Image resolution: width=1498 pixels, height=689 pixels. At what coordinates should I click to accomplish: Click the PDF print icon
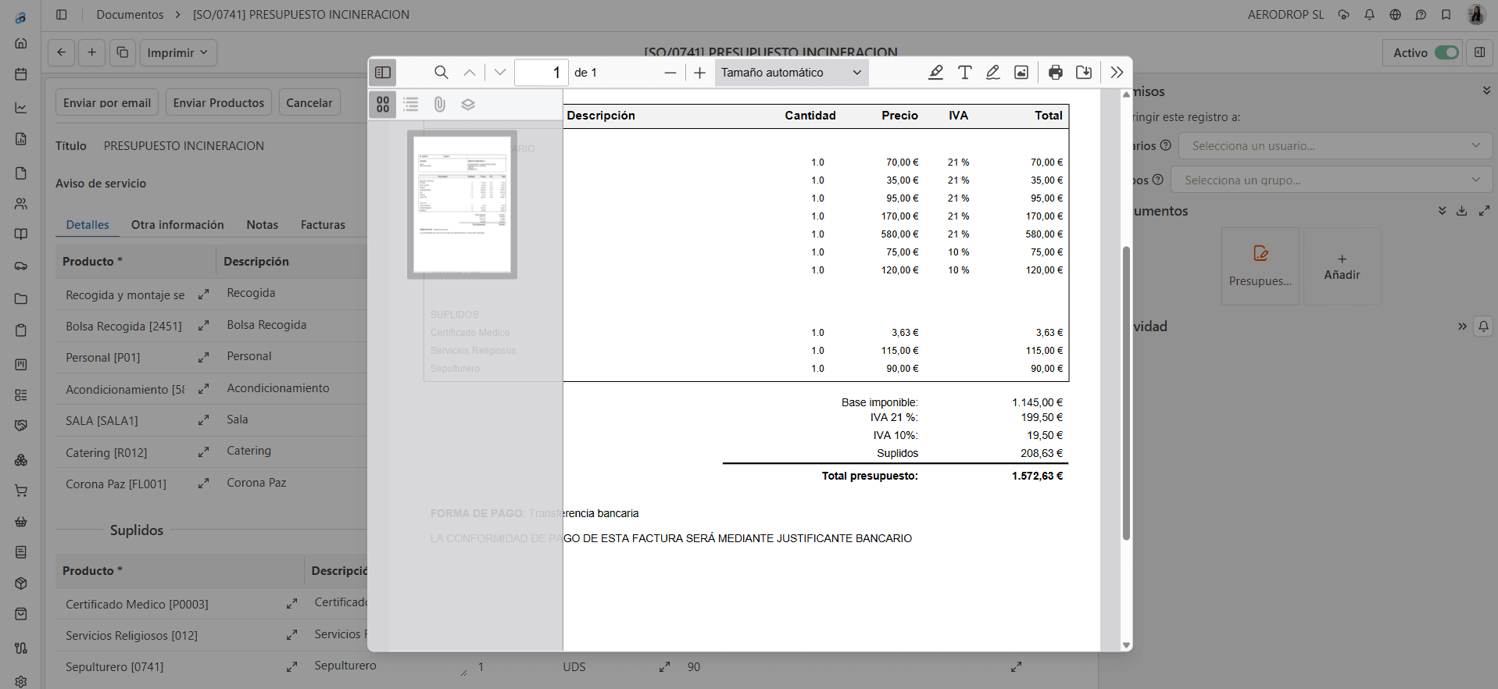pyautogui.click(x=1055, y=73)
